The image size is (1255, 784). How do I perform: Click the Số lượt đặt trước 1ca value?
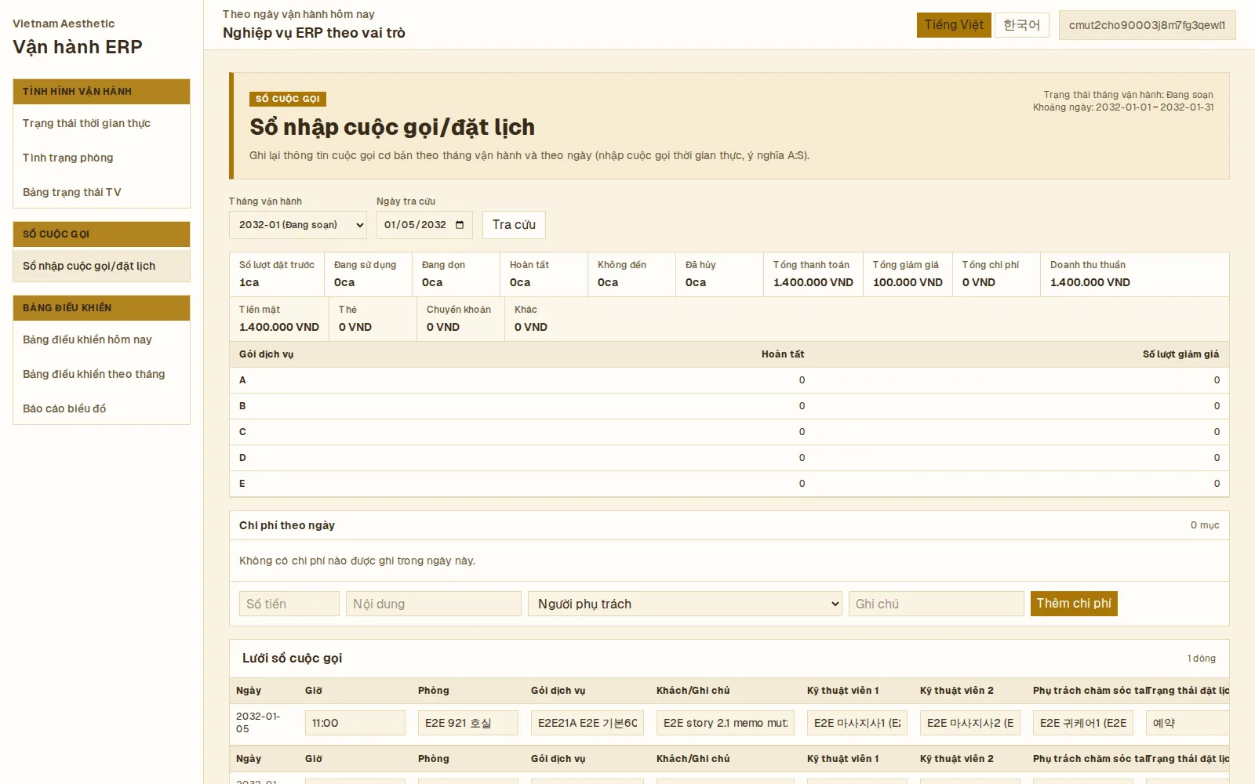click(x=249, y=282)
